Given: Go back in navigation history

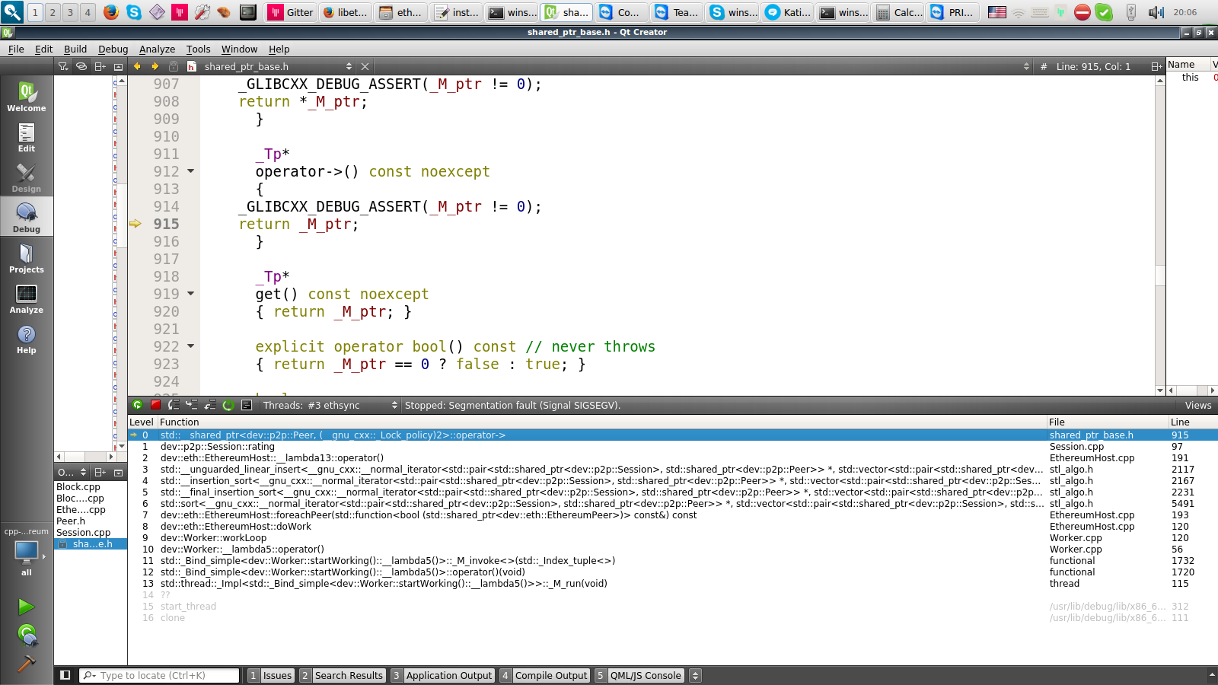Looking at the screenshot, I should (137, 66).
